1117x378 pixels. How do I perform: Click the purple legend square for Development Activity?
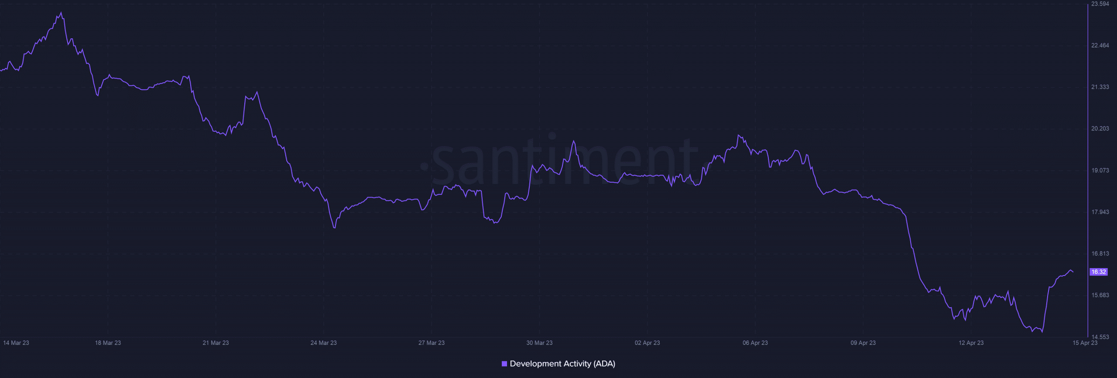[504, 364]
